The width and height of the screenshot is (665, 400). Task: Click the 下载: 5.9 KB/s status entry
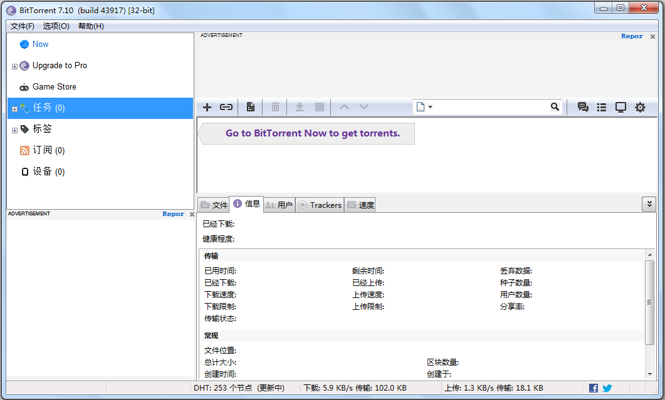click(x=355, y=387)
